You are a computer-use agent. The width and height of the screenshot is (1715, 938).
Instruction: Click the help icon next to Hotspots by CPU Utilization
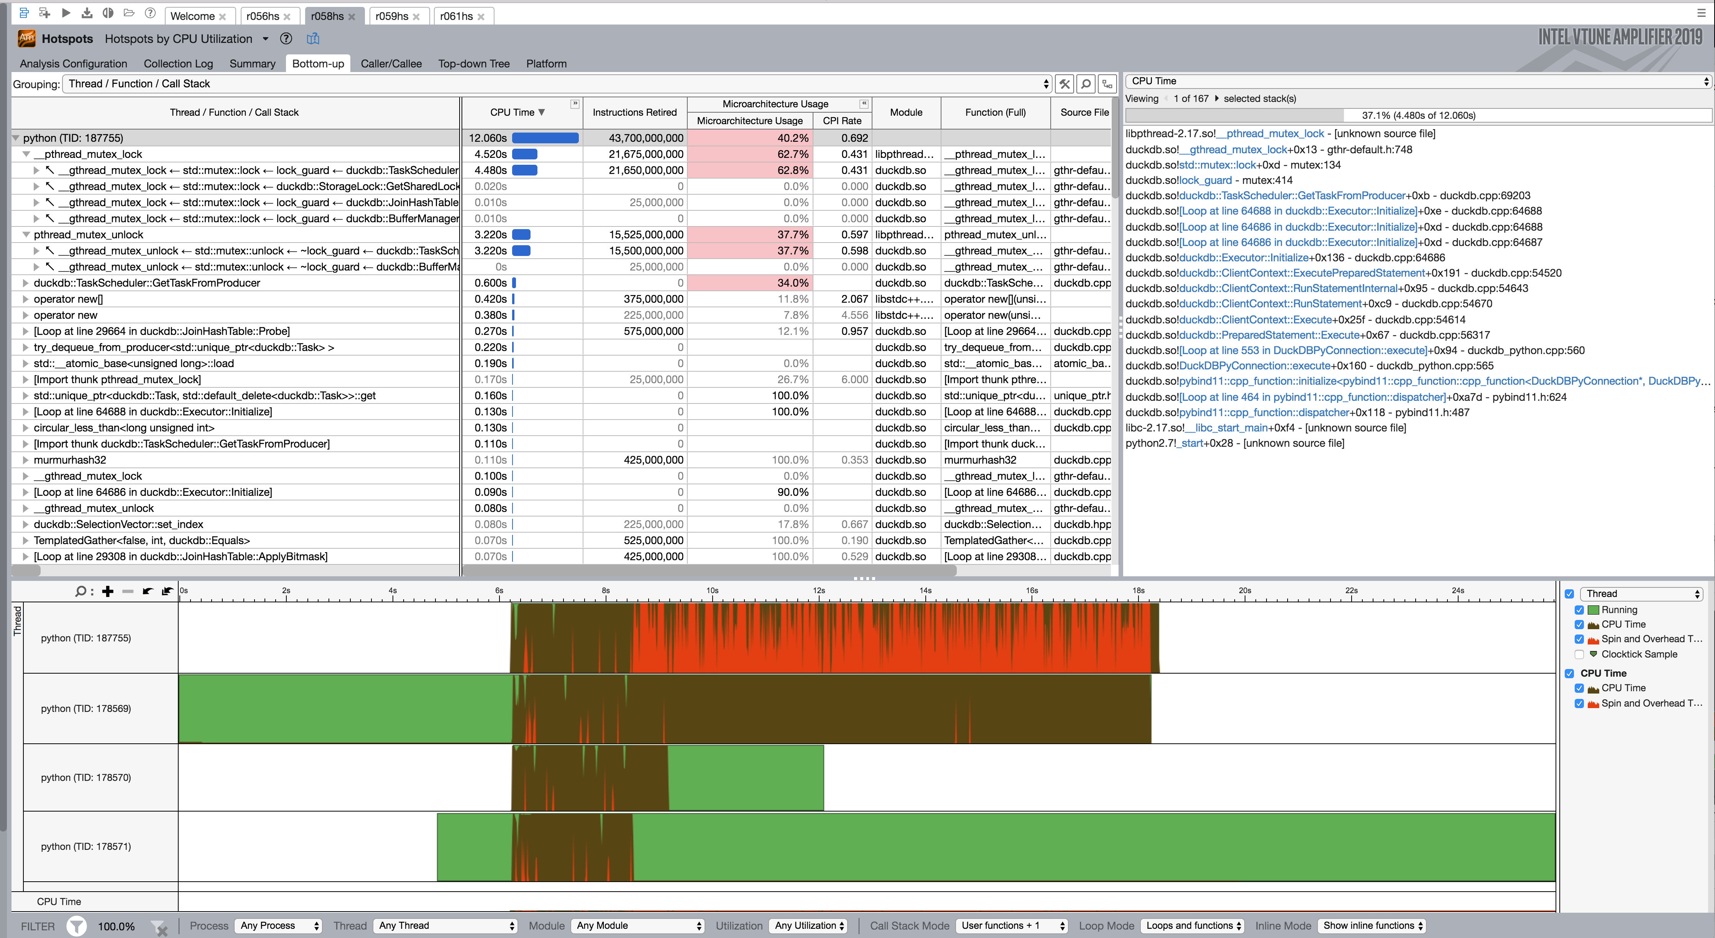click(x=286, y=39)
